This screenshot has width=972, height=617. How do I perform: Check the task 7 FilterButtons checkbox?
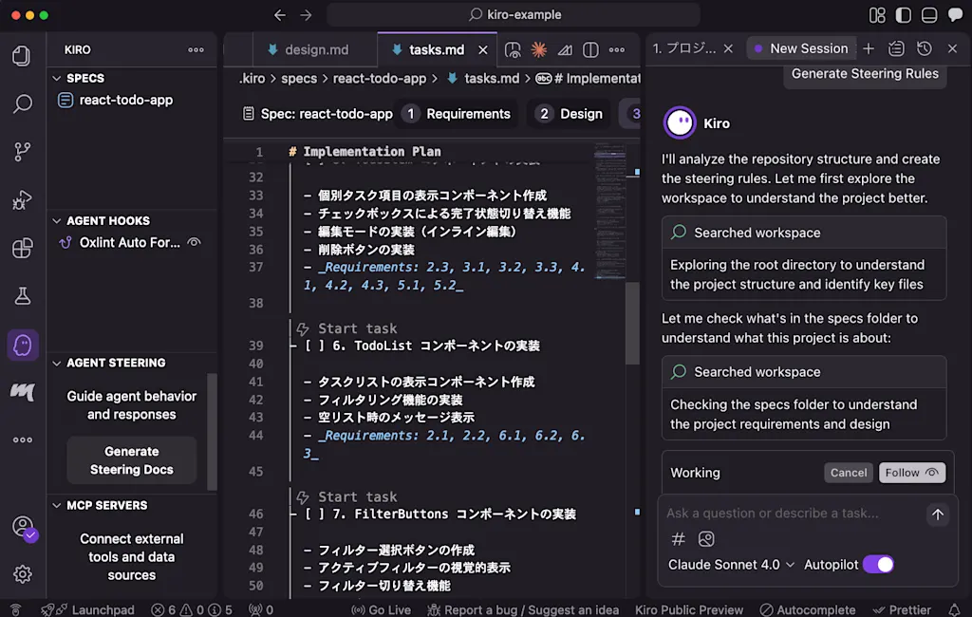click(x=314, y=514)
